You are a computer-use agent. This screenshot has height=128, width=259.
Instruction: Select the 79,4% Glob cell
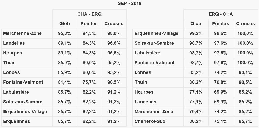[x=196, y=112]
